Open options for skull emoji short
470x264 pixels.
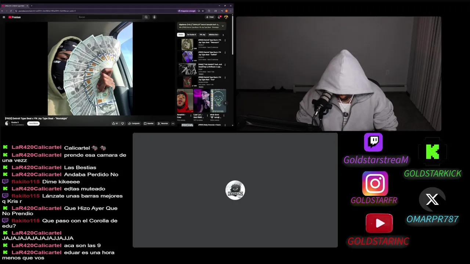pos(225,115)
